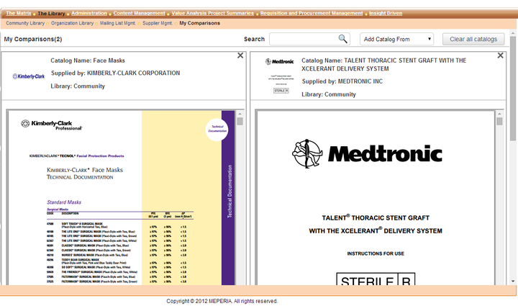Open the Add Catalog From dropdown

[x=396, y=39]
